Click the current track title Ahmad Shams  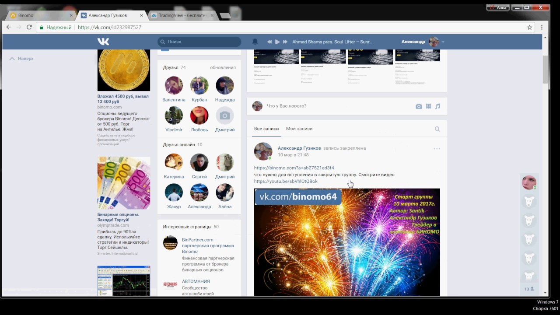click(x=332, y=42)
